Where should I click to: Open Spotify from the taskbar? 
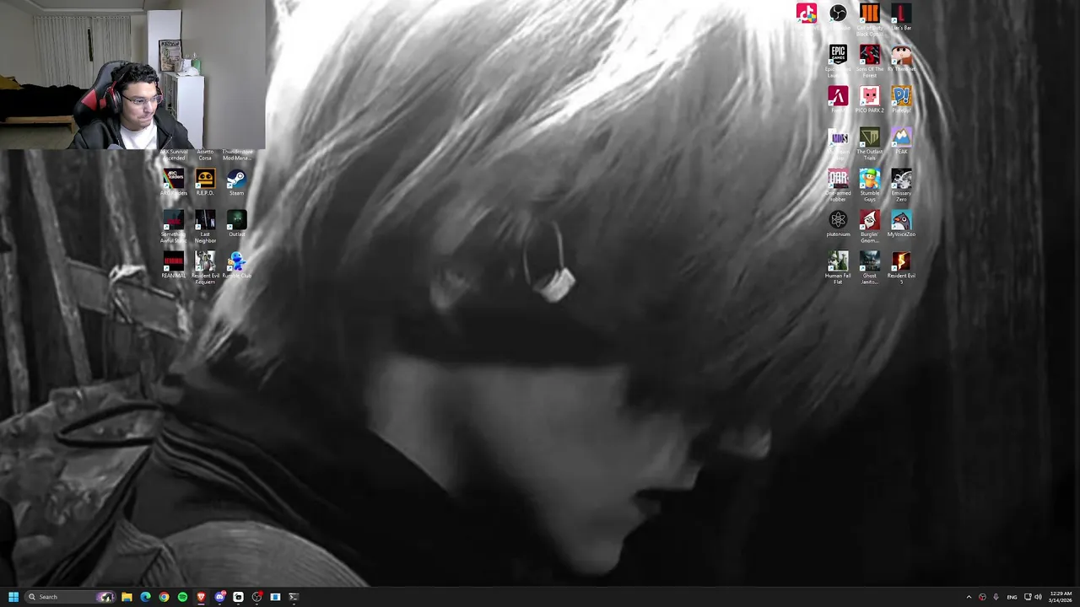click(x=182, y=597)
